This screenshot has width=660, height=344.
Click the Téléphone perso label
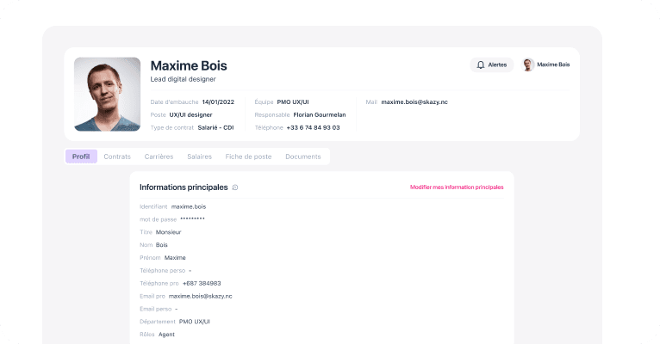click(x=163, y=271)
